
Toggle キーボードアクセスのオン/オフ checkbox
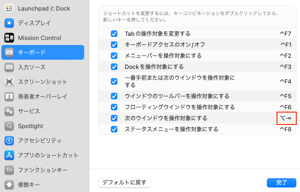tap(114, 45)
